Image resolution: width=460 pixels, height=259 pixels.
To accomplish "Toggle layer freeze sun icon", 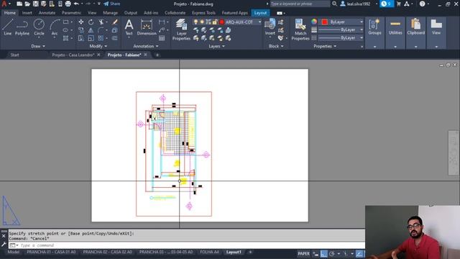I will point(202,22).
